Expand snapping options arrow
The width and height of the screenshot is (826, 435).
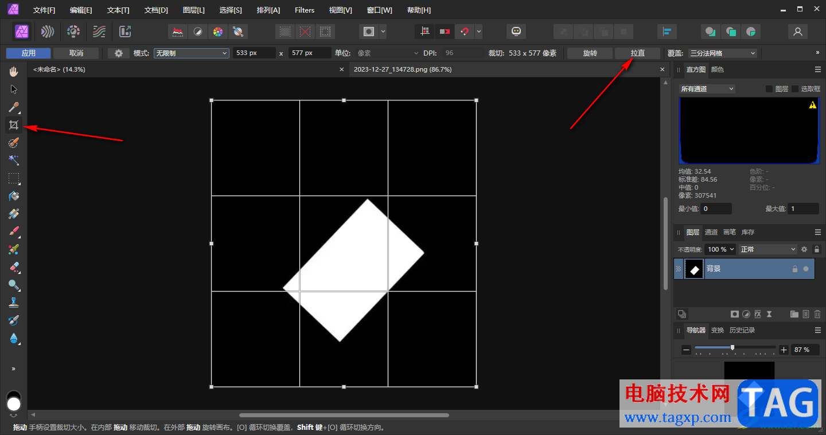click(x=478, y=32)
